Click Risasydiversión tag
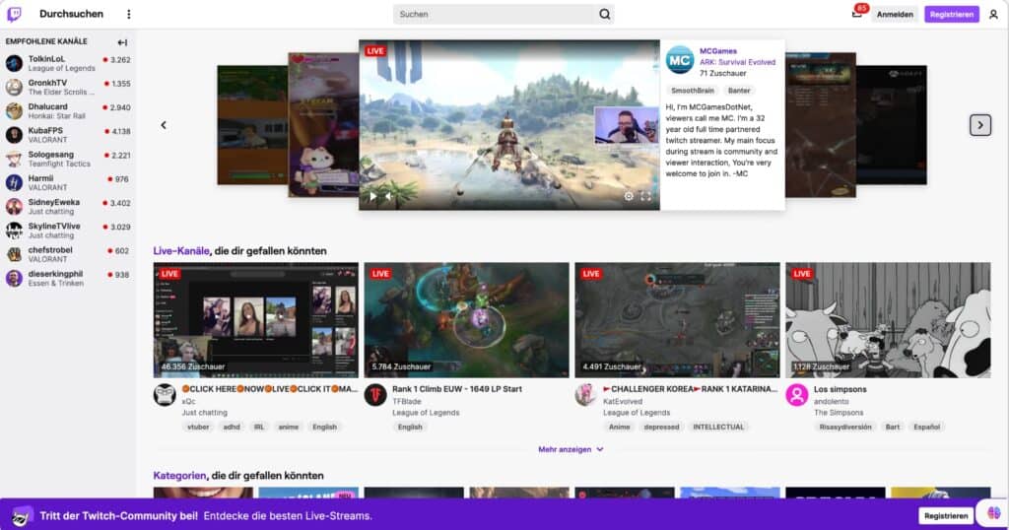The image size is (1009, 530). 845,428
